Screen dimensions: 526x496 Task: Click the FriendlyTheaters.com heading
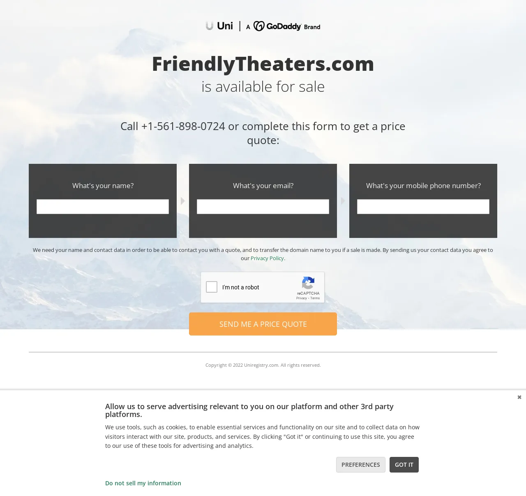pos(263,64)
